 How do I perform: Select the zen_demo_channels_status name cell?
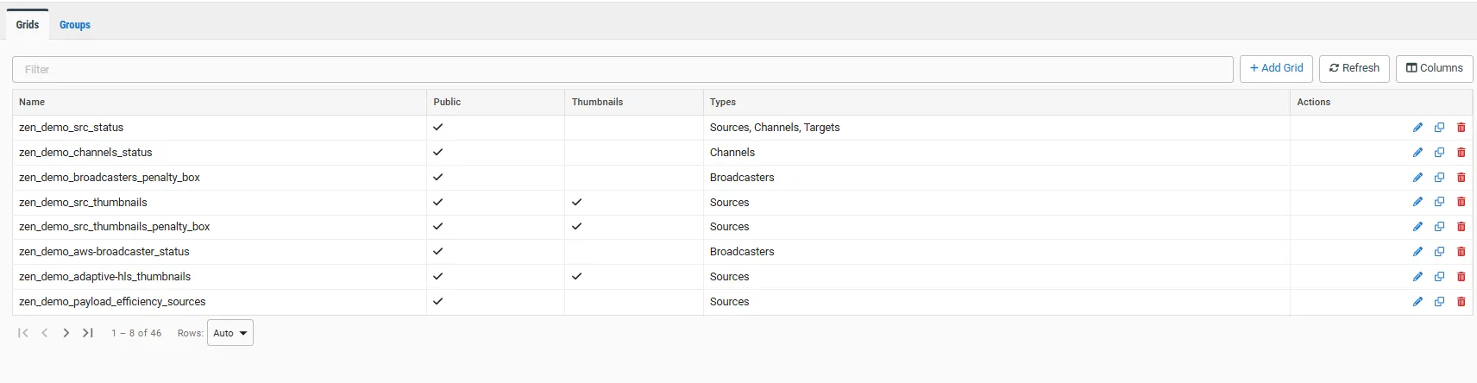219,153
